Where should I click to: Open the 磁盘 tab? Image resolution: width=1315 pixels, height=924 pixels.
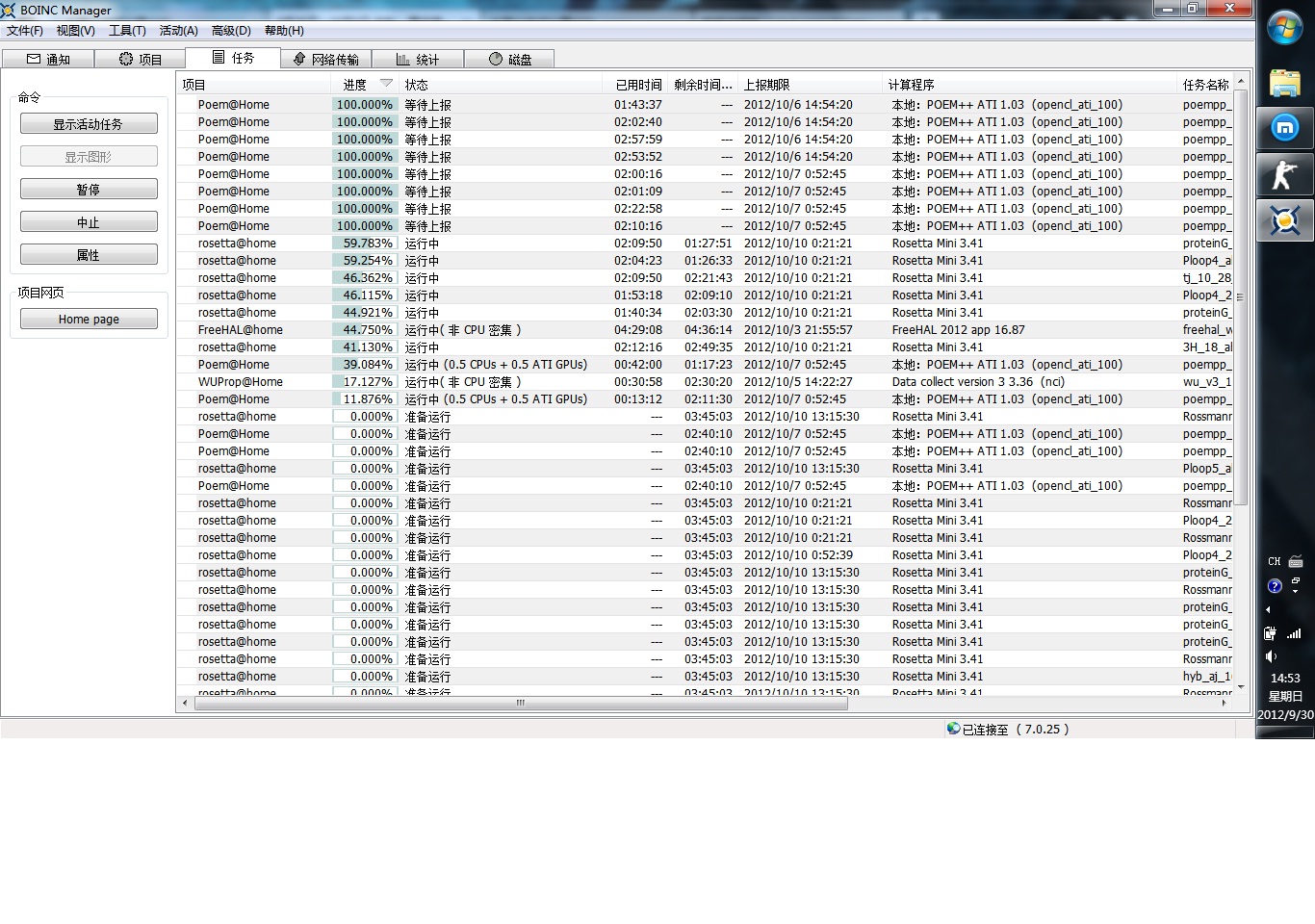click(509, 60)
